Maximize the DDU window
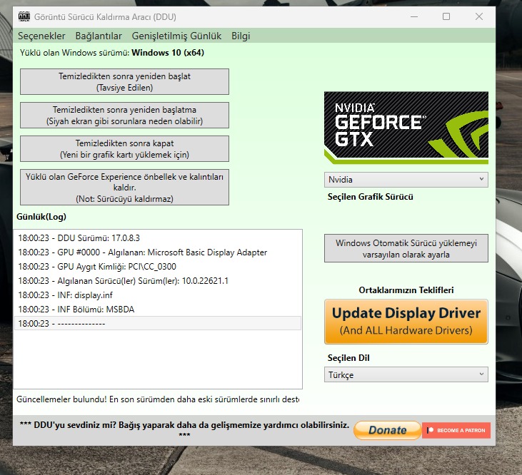The width and height of the screenshot is (522, 475). click(x=446, y=16)
